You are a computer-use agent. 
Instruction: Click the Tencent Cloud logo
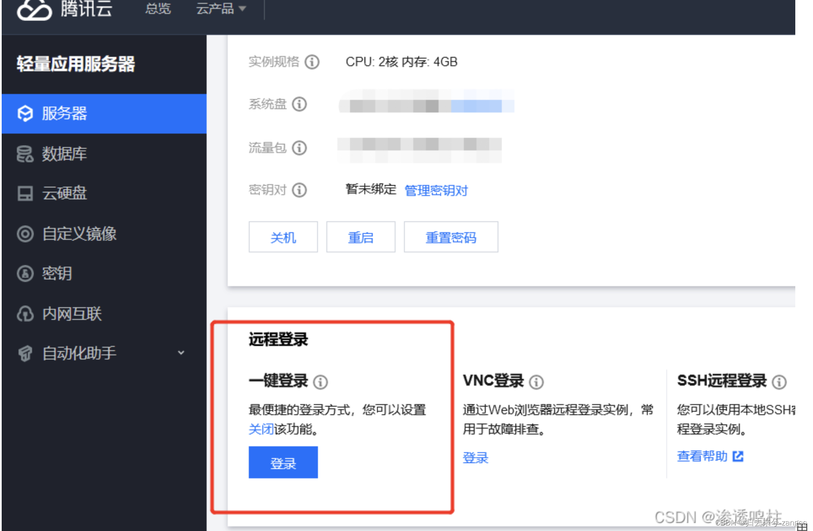65,9
